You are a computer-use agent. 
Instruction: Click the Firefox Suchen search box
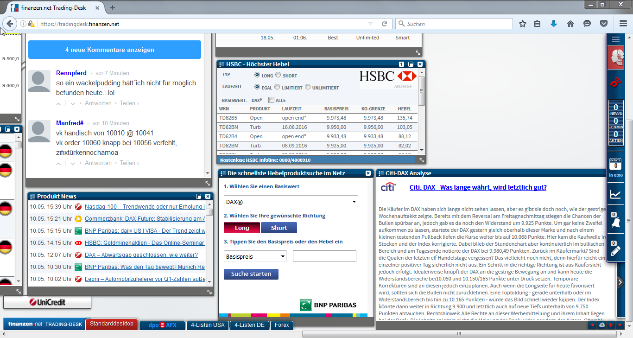(x=454, y=24)
